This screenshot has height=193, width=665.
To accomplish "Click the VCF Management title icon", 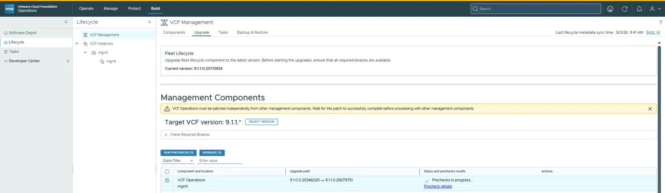I will pos(164,22).
